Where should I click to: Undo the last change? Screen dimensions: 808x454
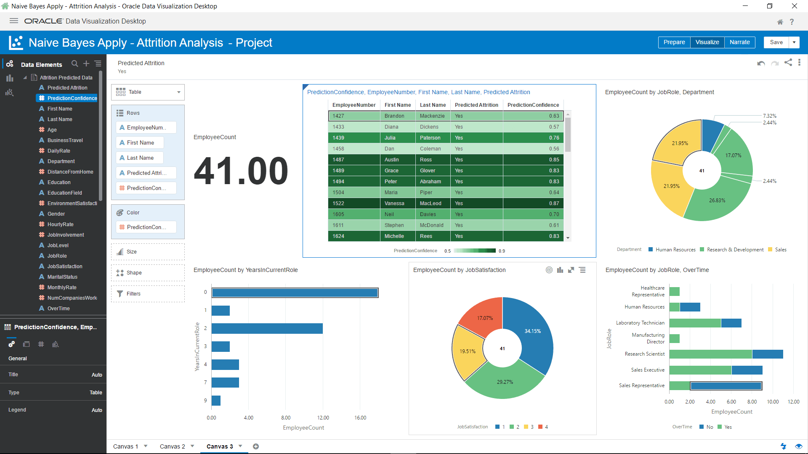pyautogui.click(x=761, y=63)
